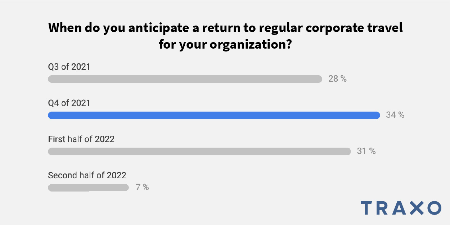The height and width of the screenshot is (225, 450).
Task: Click the word 'organization?' in title
Action: tap(251, 45)
